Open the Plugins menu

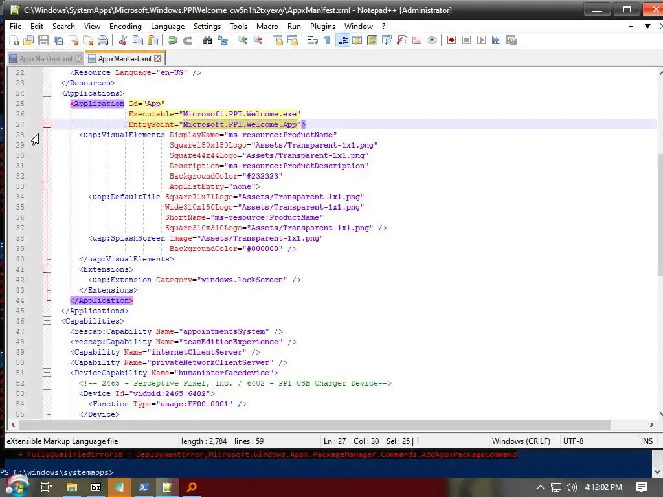coord(322,26)
